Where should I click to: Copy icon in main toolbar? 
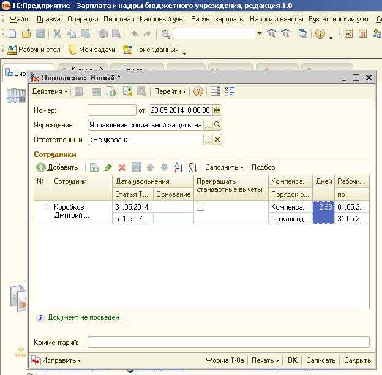coord(71,34)
